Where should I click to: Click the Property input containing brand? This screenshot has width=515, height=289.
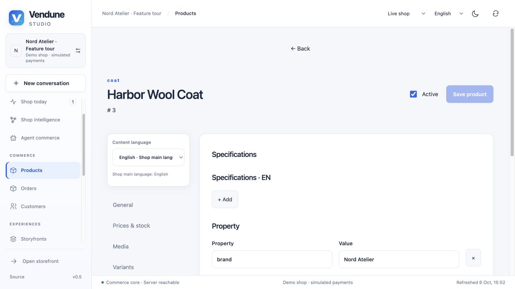coord(272,259)
